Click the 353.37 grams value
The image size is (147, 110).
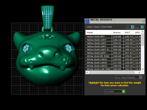pyautogui.click(x=117, y=53)
